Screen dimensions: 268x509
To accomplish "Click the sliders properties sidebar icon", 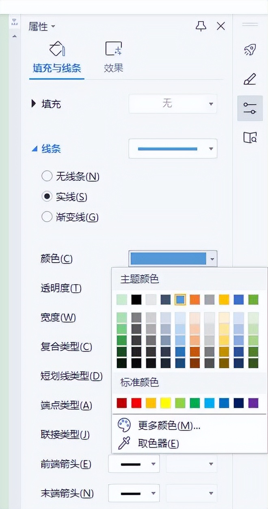I will [250, 108].
